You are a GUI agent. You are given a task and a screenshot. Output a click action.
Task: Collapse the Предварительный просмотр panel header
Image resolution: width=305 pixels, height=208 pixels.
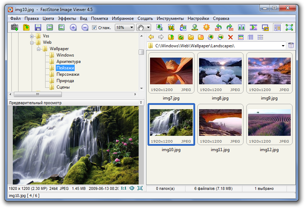click(x=141, y=102)
